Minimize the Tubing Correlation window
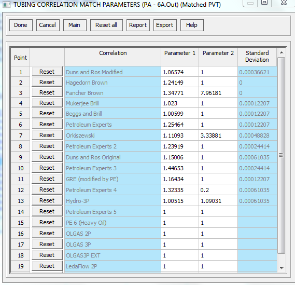Image resolution: width=295 pixels, height=285 pixels. click(x=250, y=3)
